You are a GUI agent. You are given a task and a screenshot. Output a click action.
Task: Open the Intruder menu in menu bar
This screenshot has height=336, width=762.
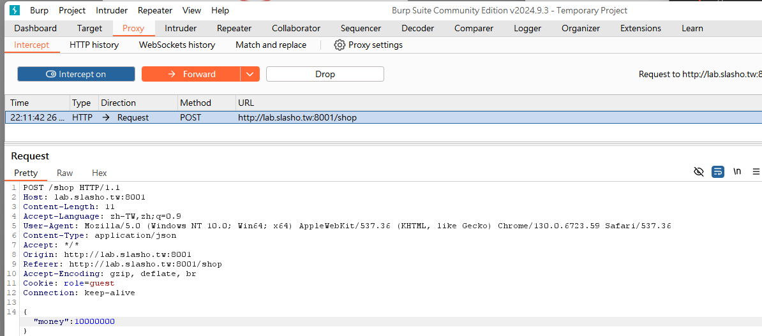pyautogui.click(x=112, y=10)
